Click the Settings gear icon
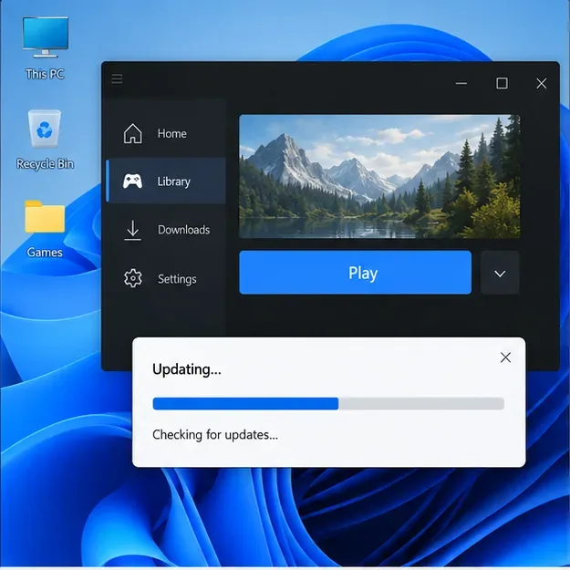The image size is (570, 570). point(133,278)
